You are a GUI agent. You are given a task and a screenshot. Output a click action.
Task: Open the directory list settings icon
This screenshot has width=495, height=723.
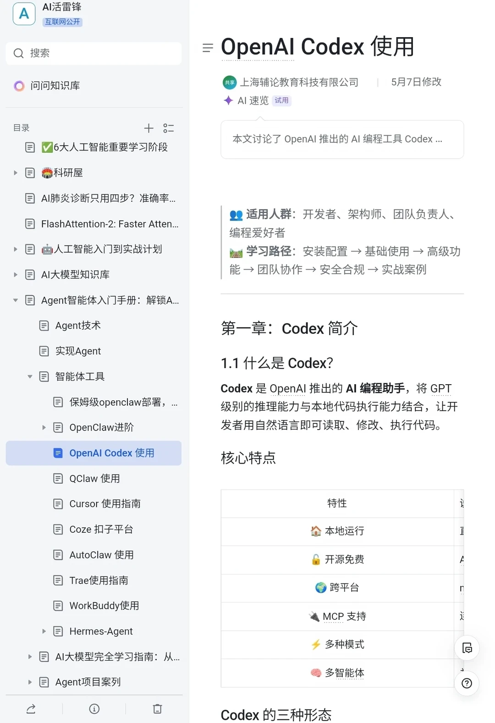[x=168, y=128]
